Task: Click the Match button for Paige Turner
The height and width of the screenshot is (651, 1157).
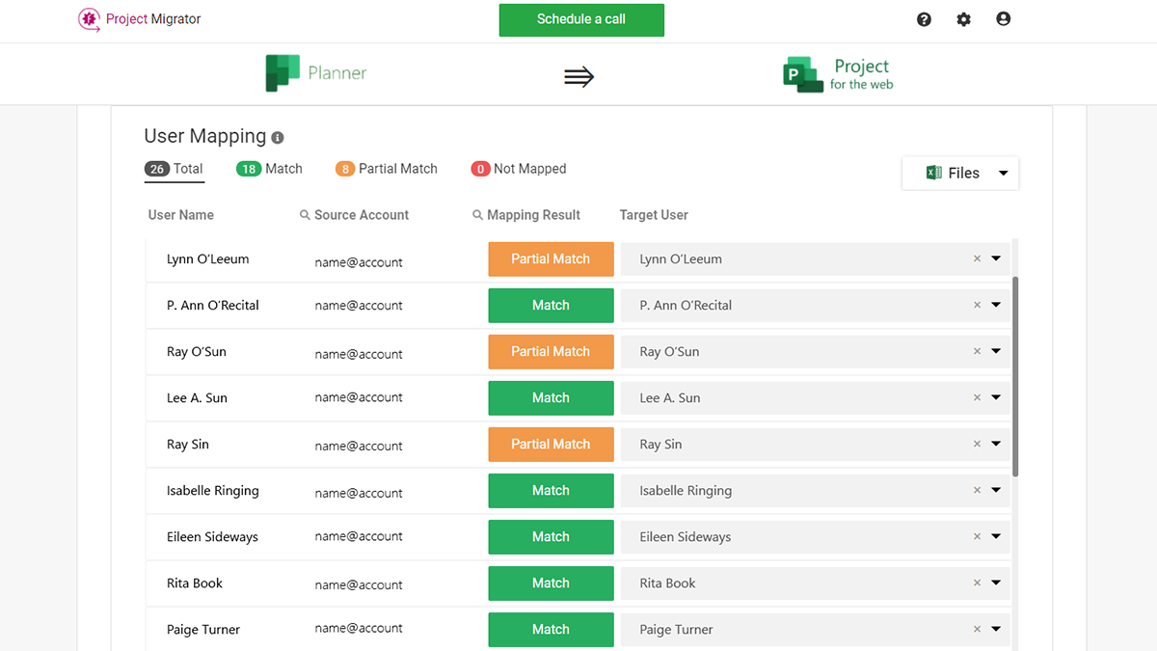Action: [551, 629]
